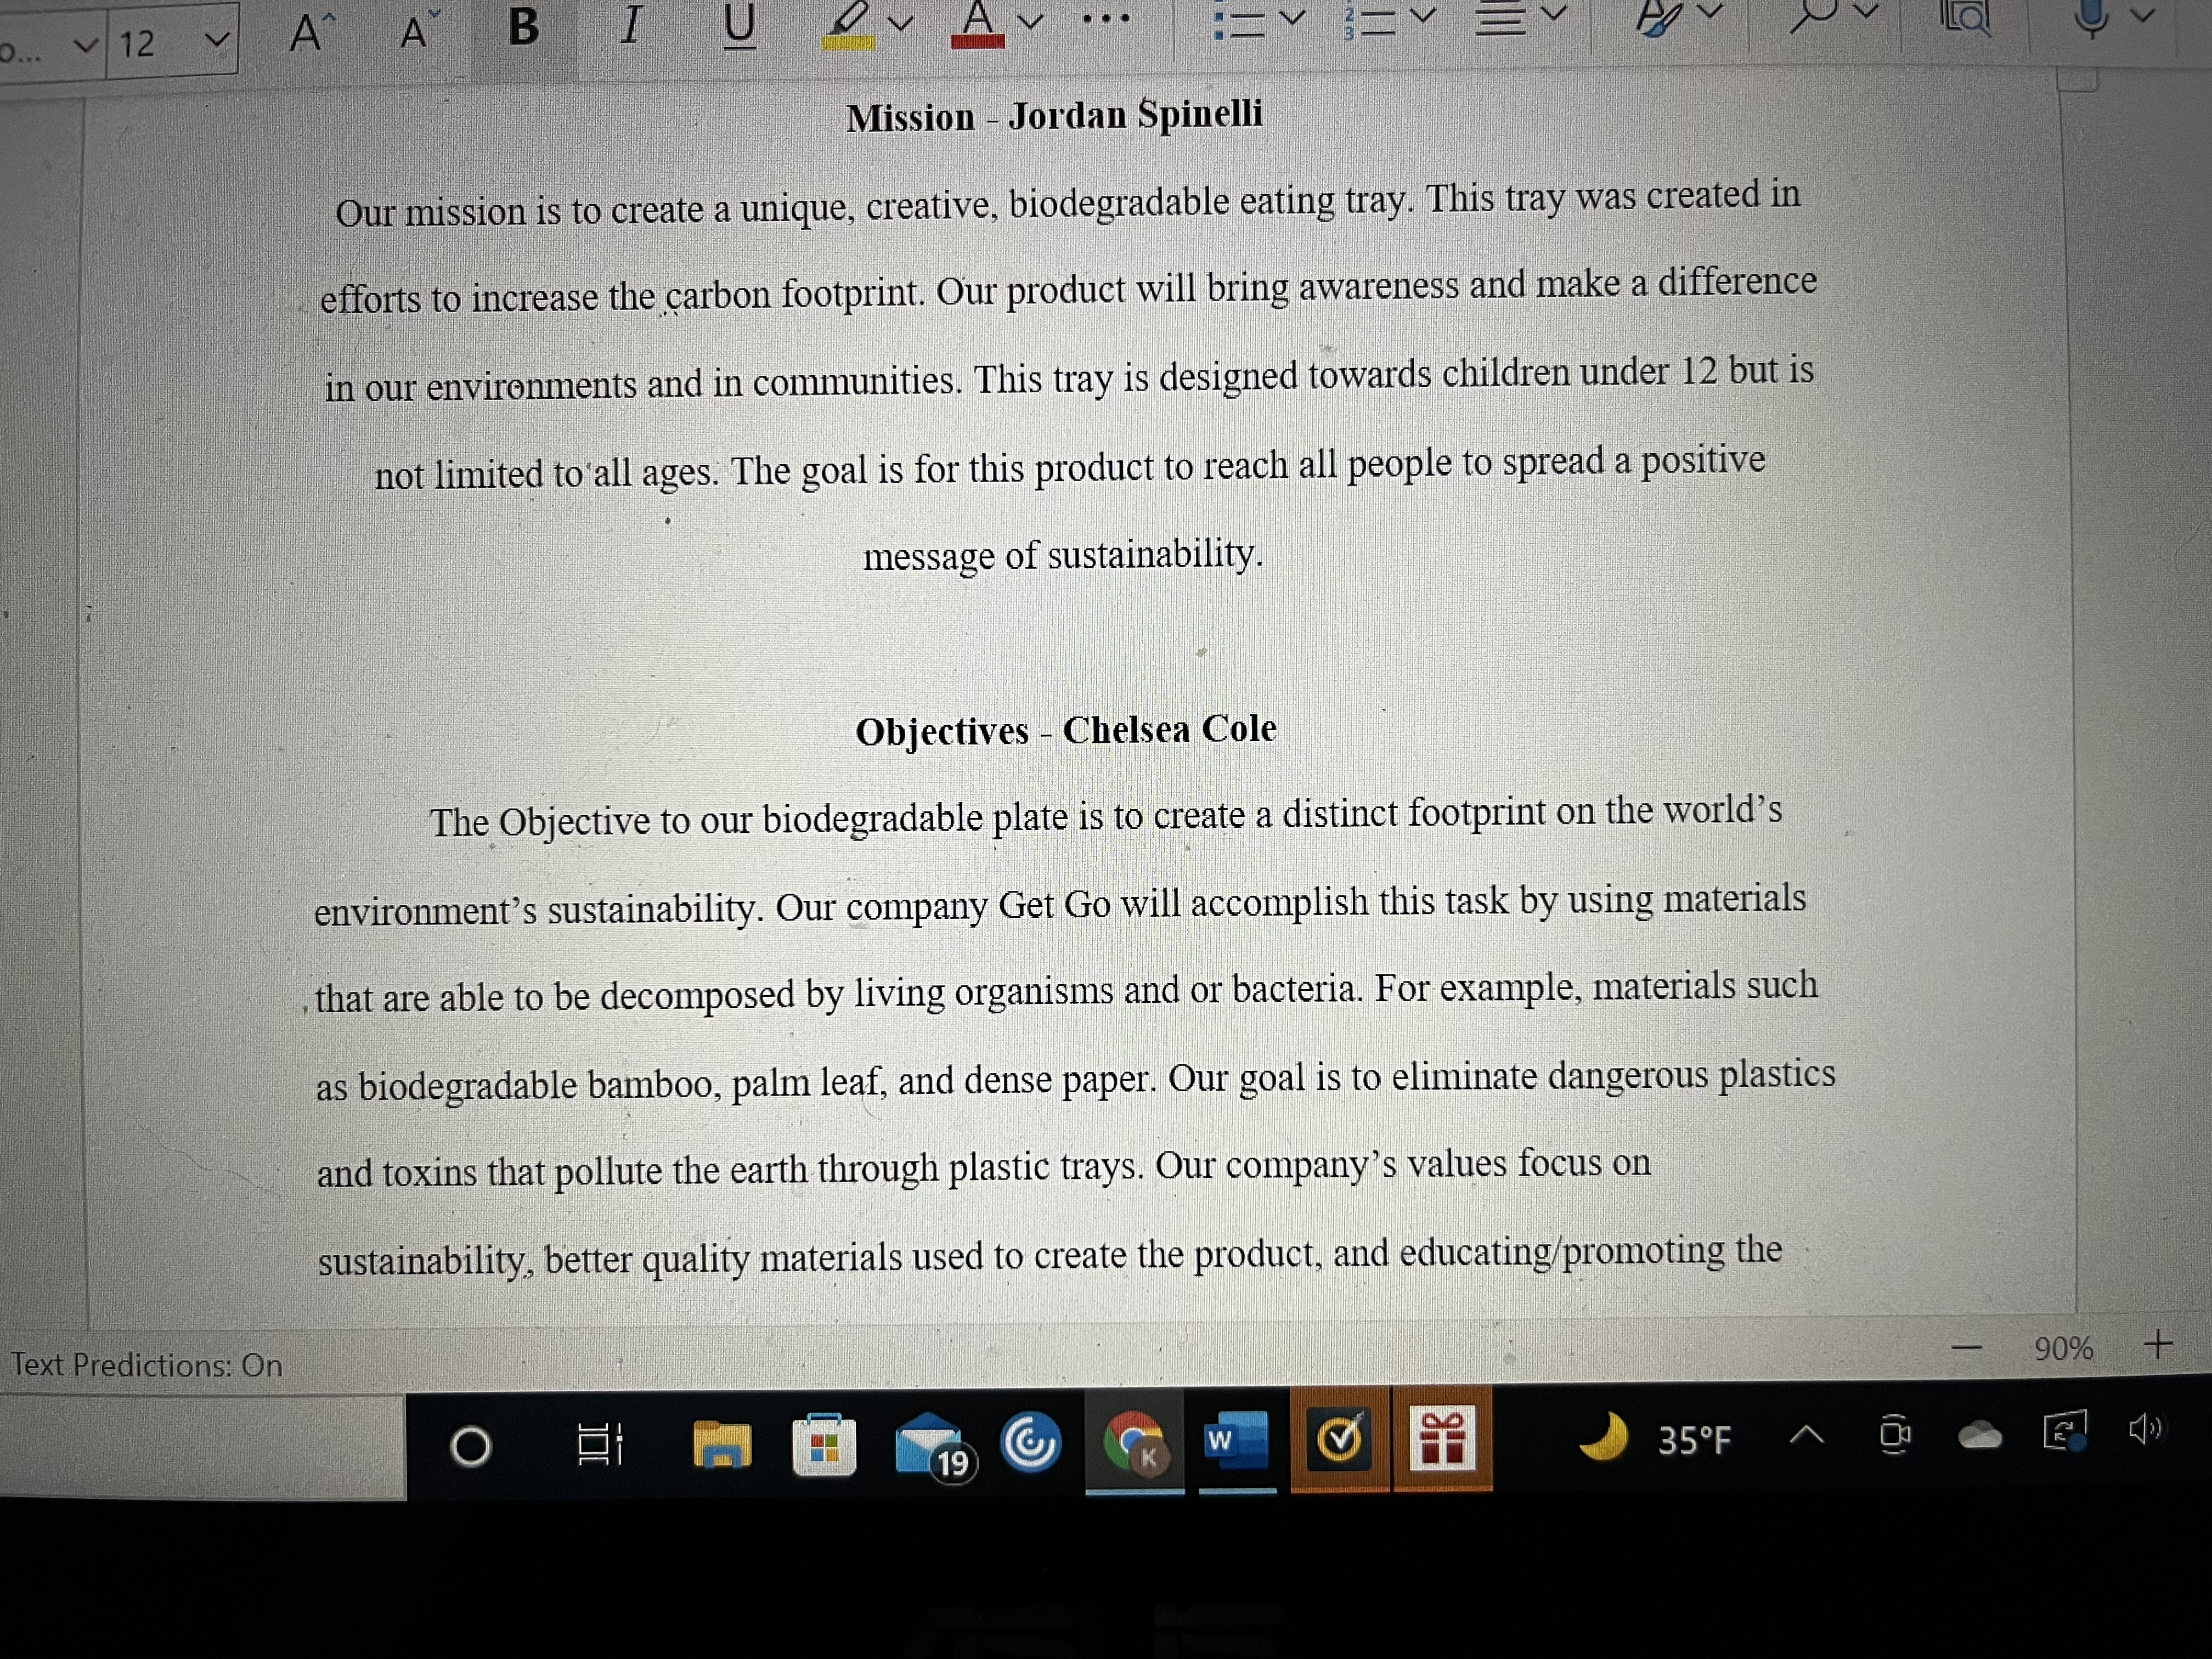Expand paragraph alignment dropdown
2212x1659 pixels.
pos(1553,14)
